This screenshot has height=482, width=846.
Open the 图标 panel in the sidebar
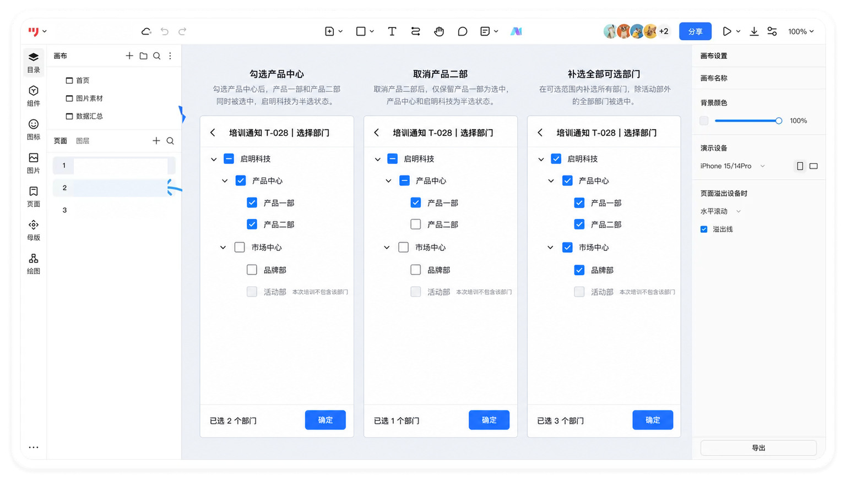(34, 129)
